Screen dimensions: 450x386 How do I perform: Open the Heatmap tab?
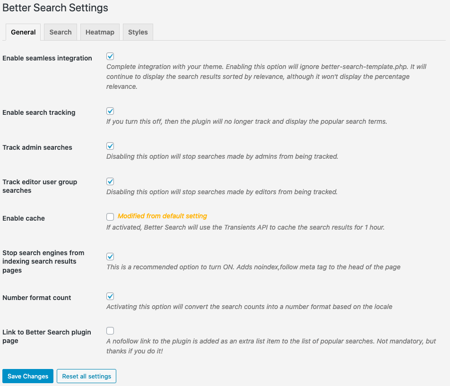(100, 32)
